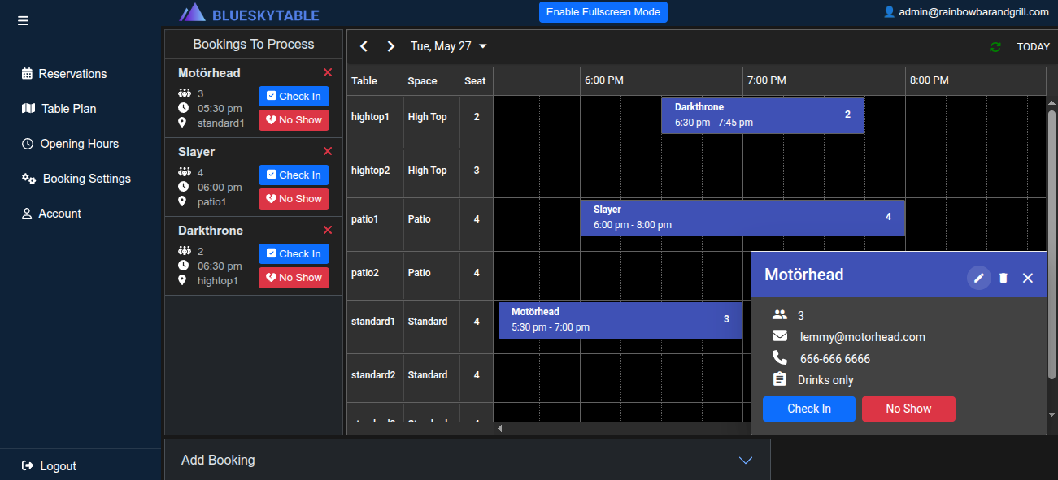
Task: Click the Table Plan map icon
Action: (28, 108)
